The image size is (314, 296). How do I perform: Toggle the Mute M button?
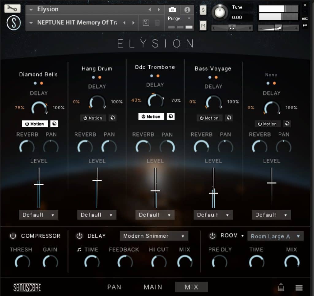[203, 26]
